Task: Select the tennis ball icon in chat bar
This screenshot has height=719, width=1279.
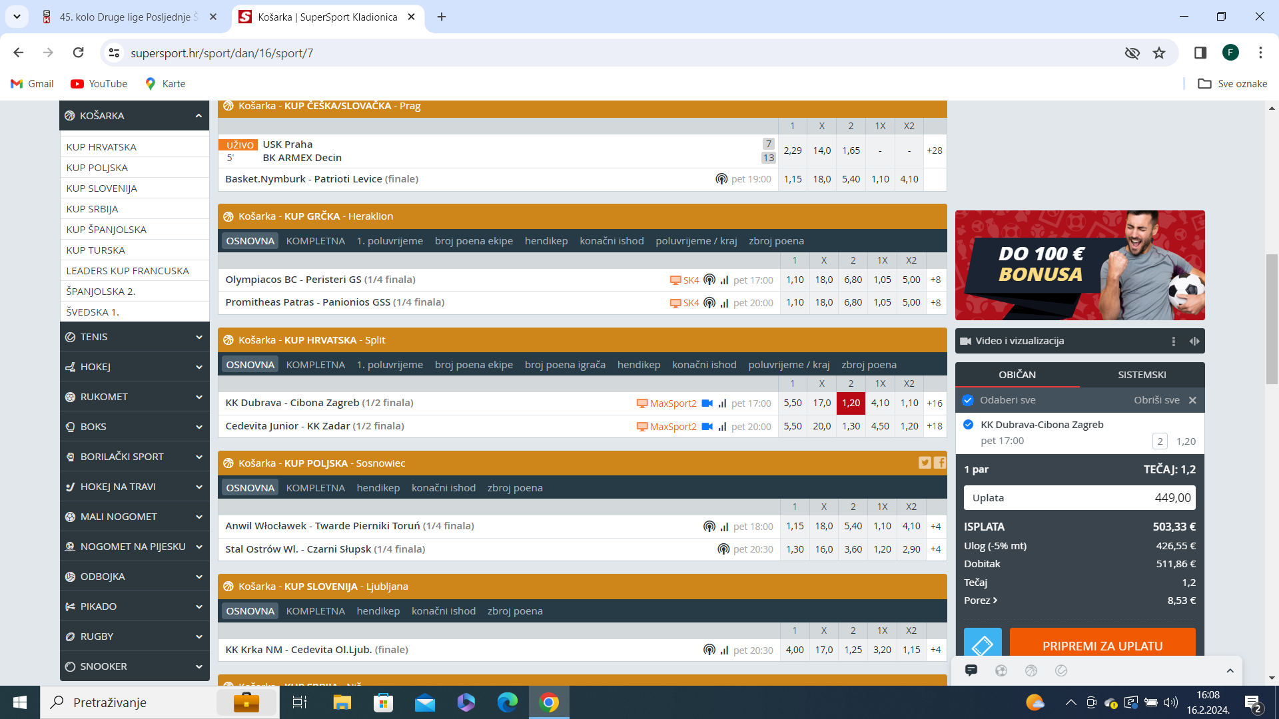Action: (1061, 670)
